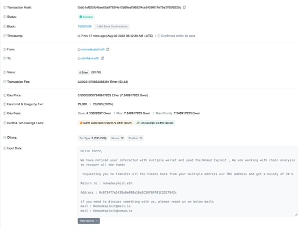This screenshot has height=229, width=300.
Task: Open block 15261536 link
Action: click(x=84, y=26)
